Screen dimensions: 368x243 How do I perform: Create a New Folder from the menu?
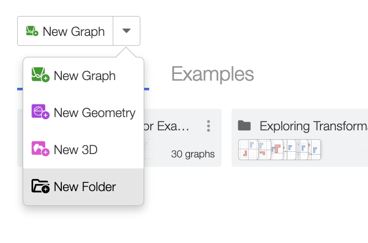(84, 187)
